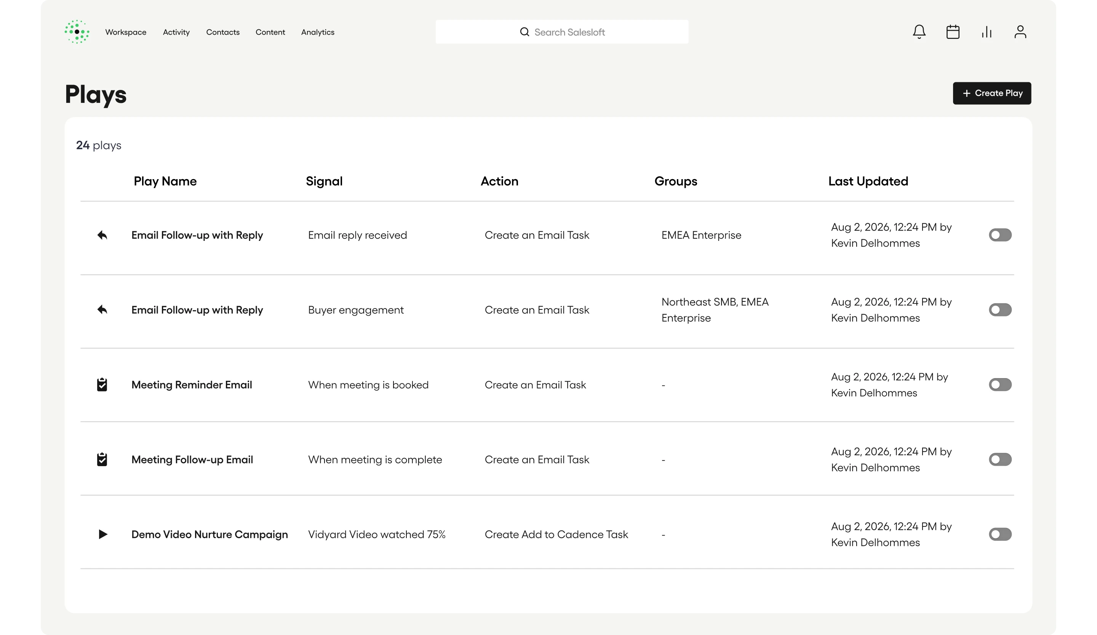Click the magnifier icon in search box

tap(525, 32)
